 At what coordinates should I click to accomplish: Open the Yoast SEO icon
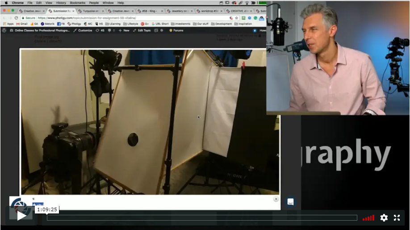tap(156, 30)
